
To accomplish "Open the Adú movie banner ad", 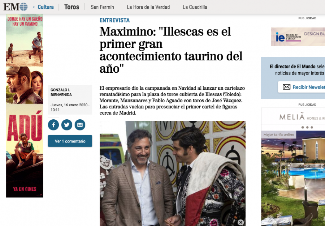I will tap(25, 106).
